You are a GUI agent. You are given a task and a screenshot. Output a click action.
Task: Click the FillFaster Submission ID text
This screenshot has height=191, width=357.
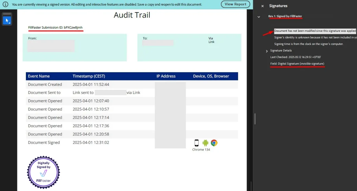click(x=55, y=27)
